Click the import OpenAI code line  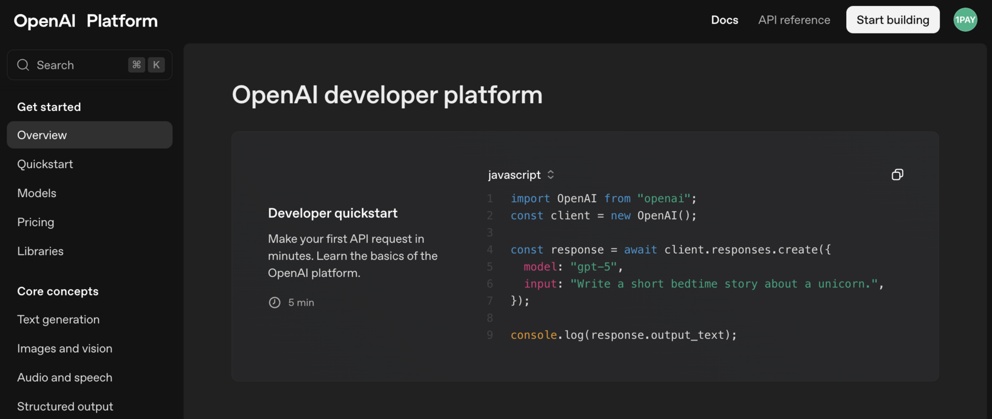pos(603,198)
